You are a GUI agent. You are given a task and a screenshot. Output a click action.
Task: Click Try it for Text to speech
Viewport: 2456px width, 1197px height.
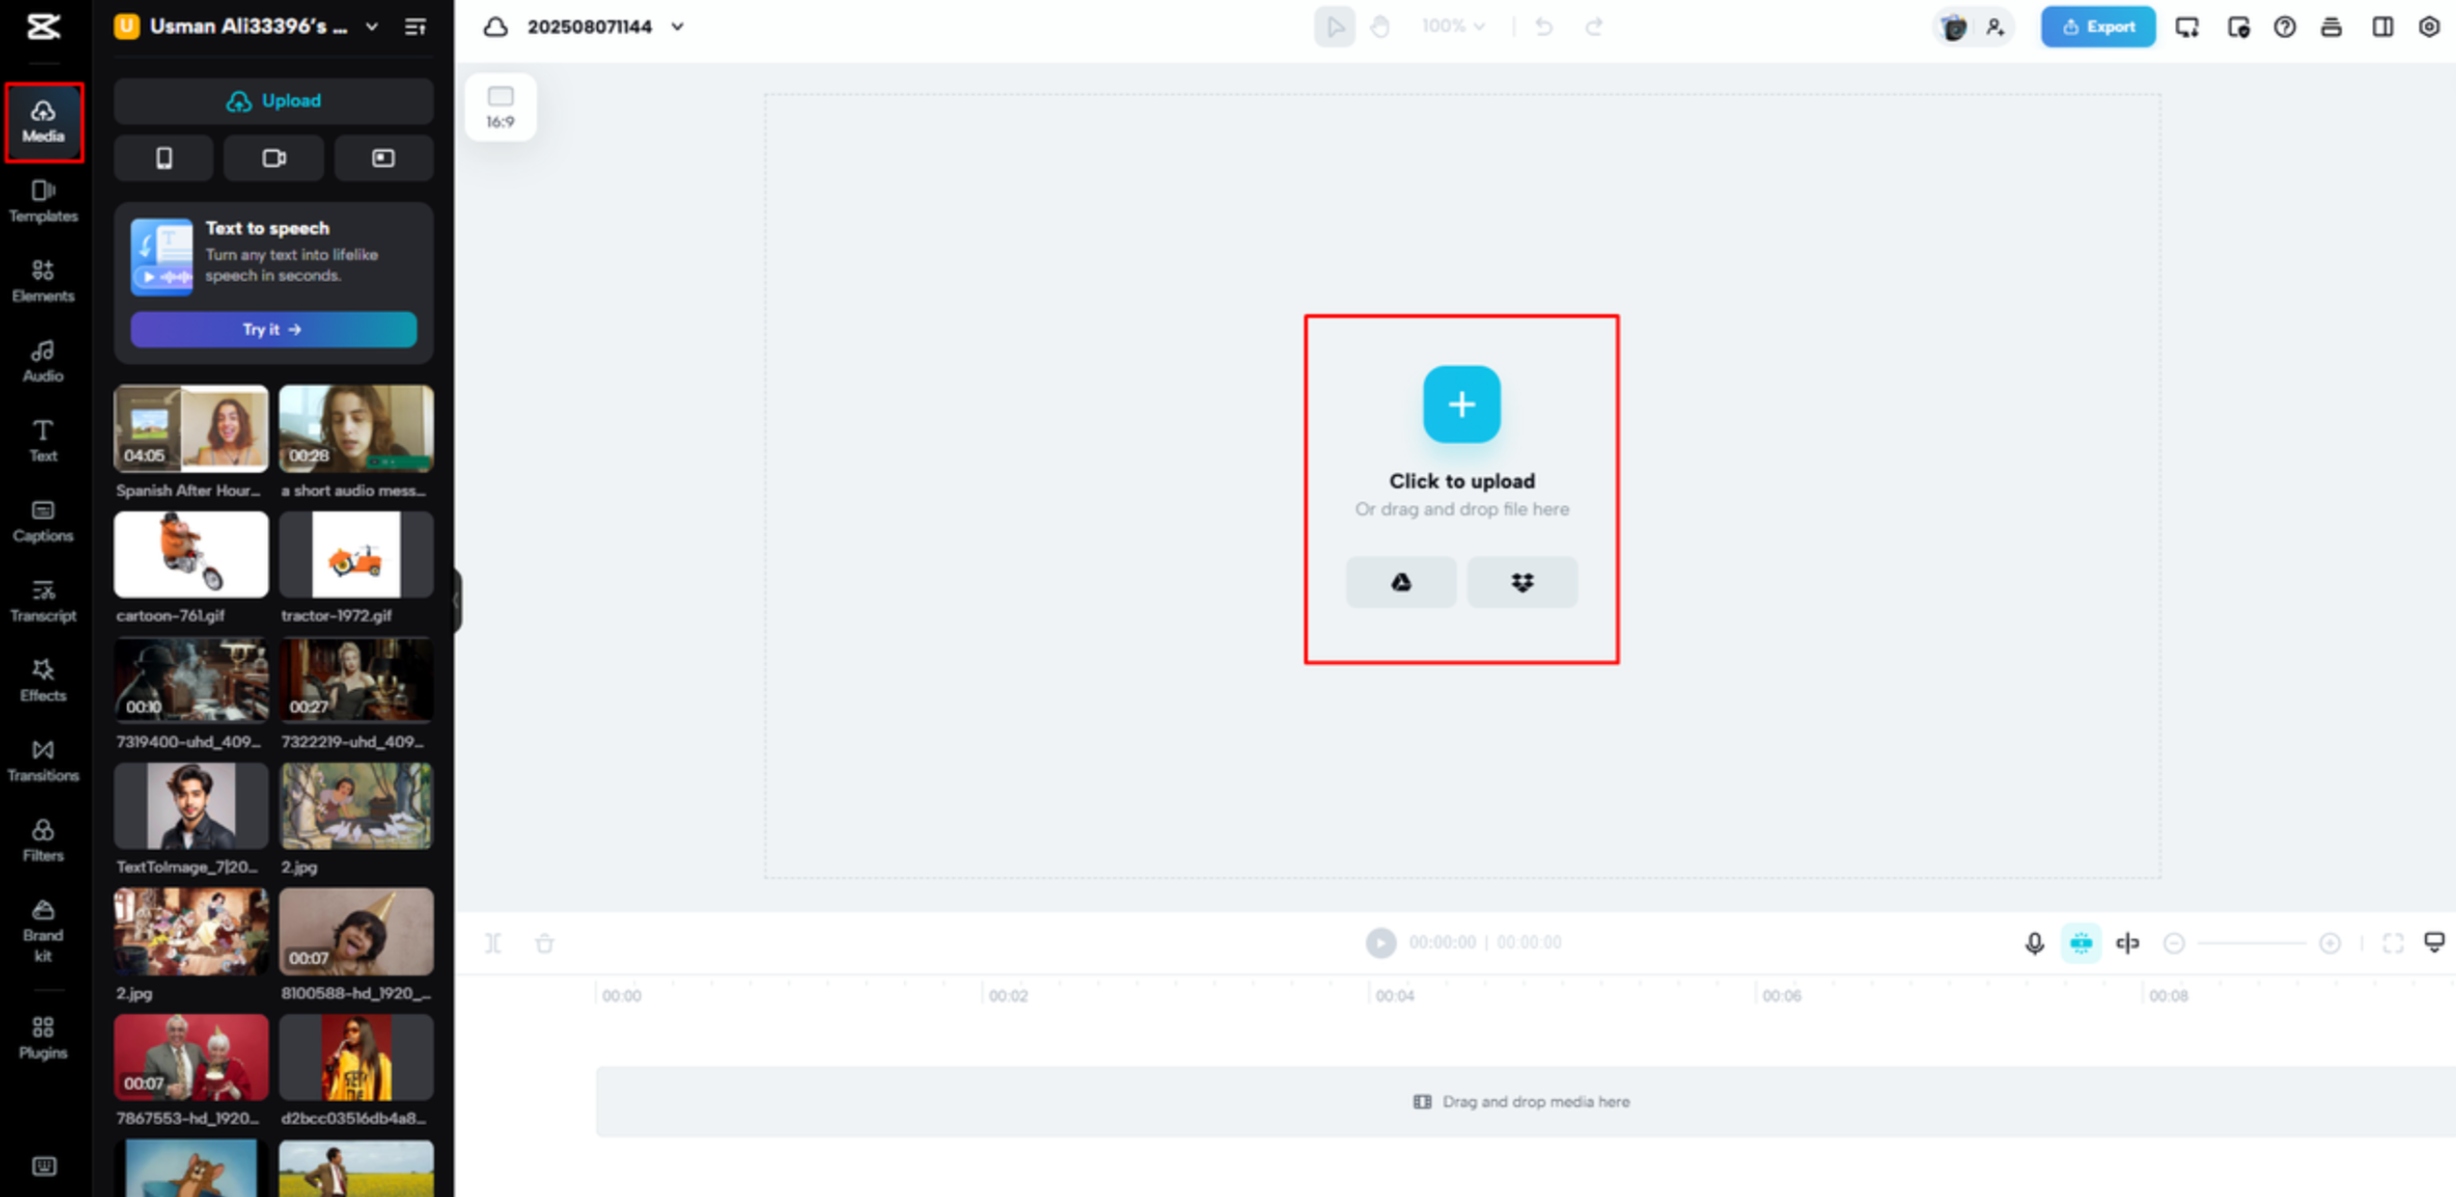coord(274,329)
